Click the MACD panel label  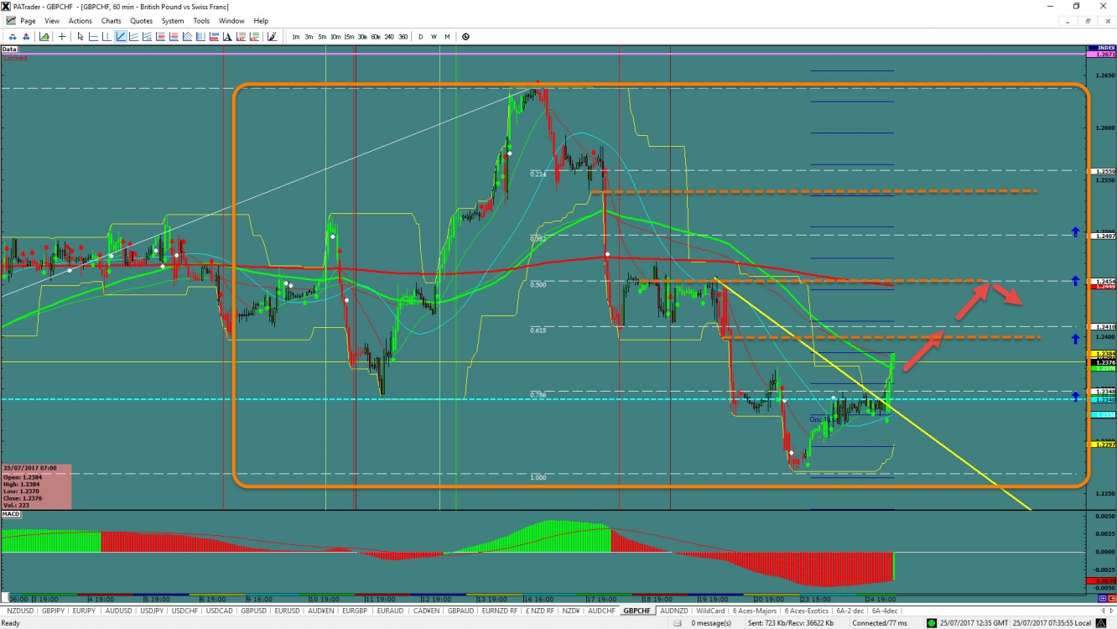point(11,513)
